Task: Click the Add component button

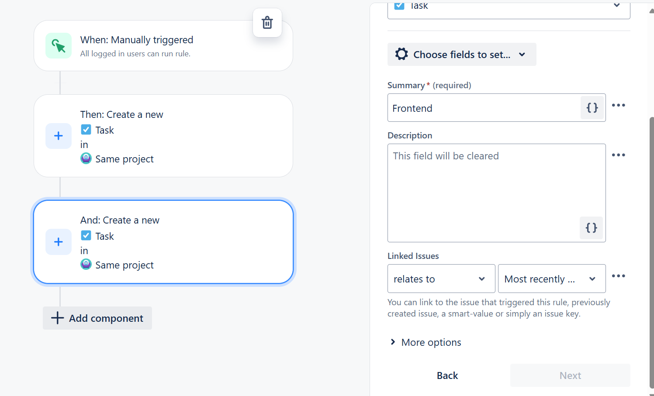Action: point(97,318)
